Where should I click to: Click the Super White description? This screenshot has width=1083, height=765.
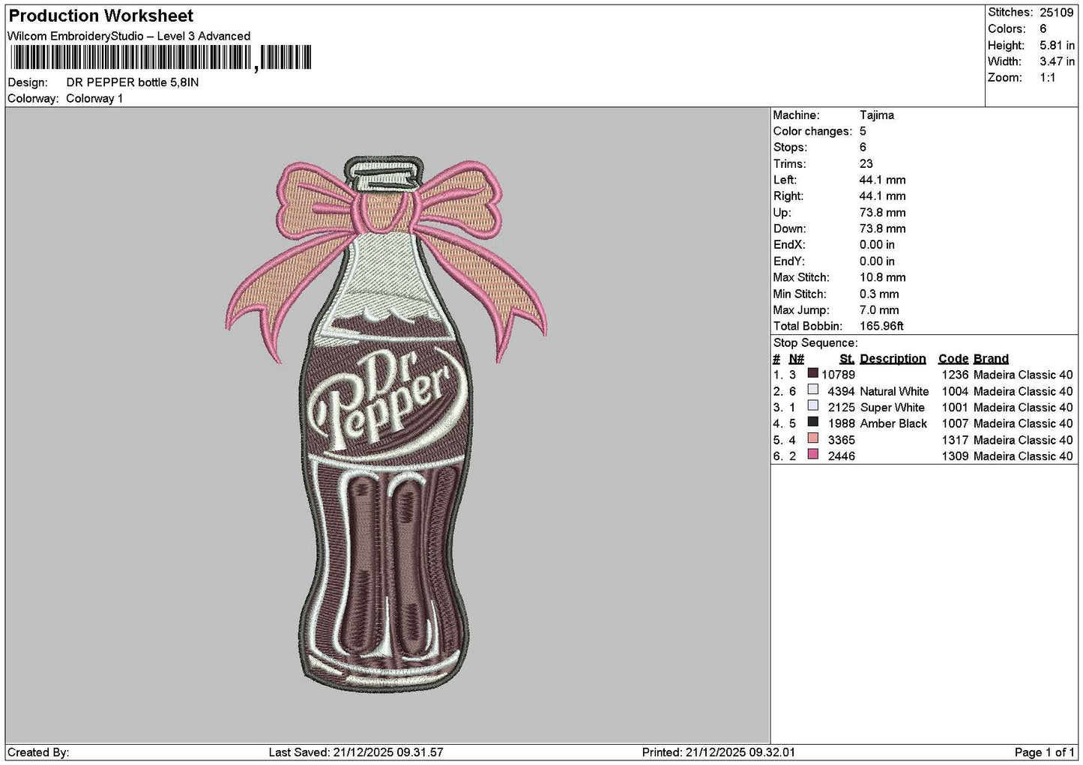892,408
